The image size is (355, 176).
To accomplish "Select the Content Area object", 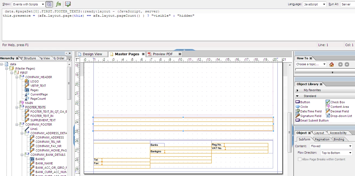I will (x=337, y=107).
